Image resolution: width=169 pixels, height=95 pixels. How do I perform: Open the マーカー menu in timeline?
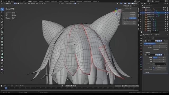(x=22, y=86)
